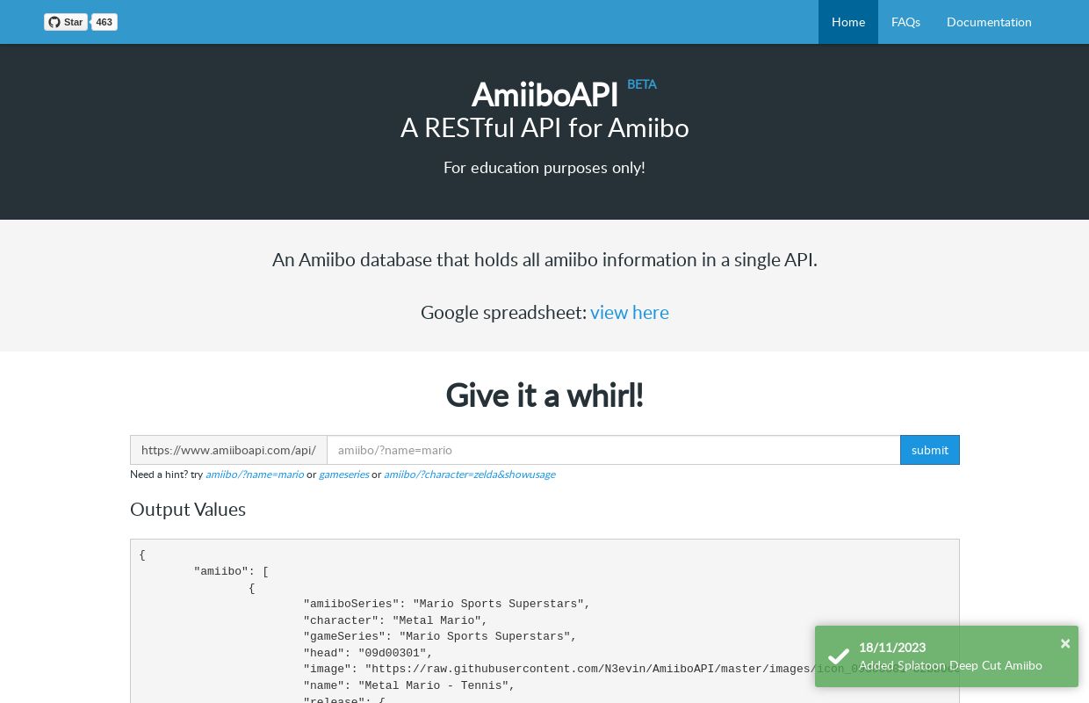This screenshot has width=1089, height=703.
Task: Click the "name": "Metal Mario - Tennis" output line
Action: click(409, 685)
